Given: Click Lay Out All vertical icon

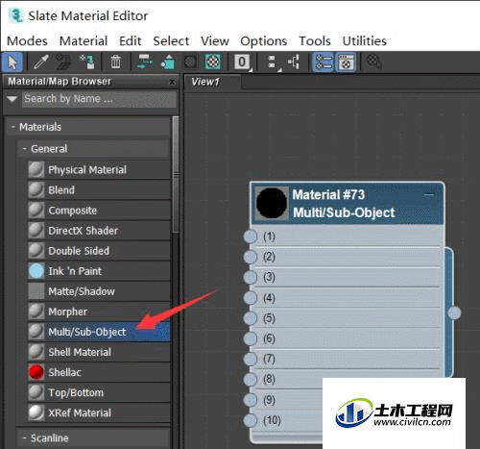Looking at the screenshot, I should (272, 62).
